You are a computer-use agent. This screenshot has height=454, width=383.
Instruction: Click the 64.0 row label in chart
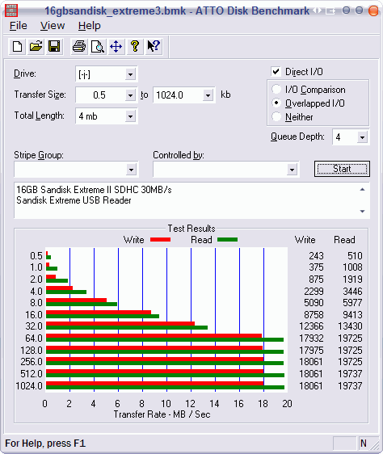click(x=34, y=338)
